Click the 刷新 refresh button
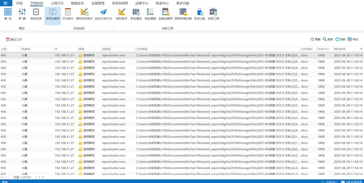Viewport: 364px width, 183px height. point(341,39)
